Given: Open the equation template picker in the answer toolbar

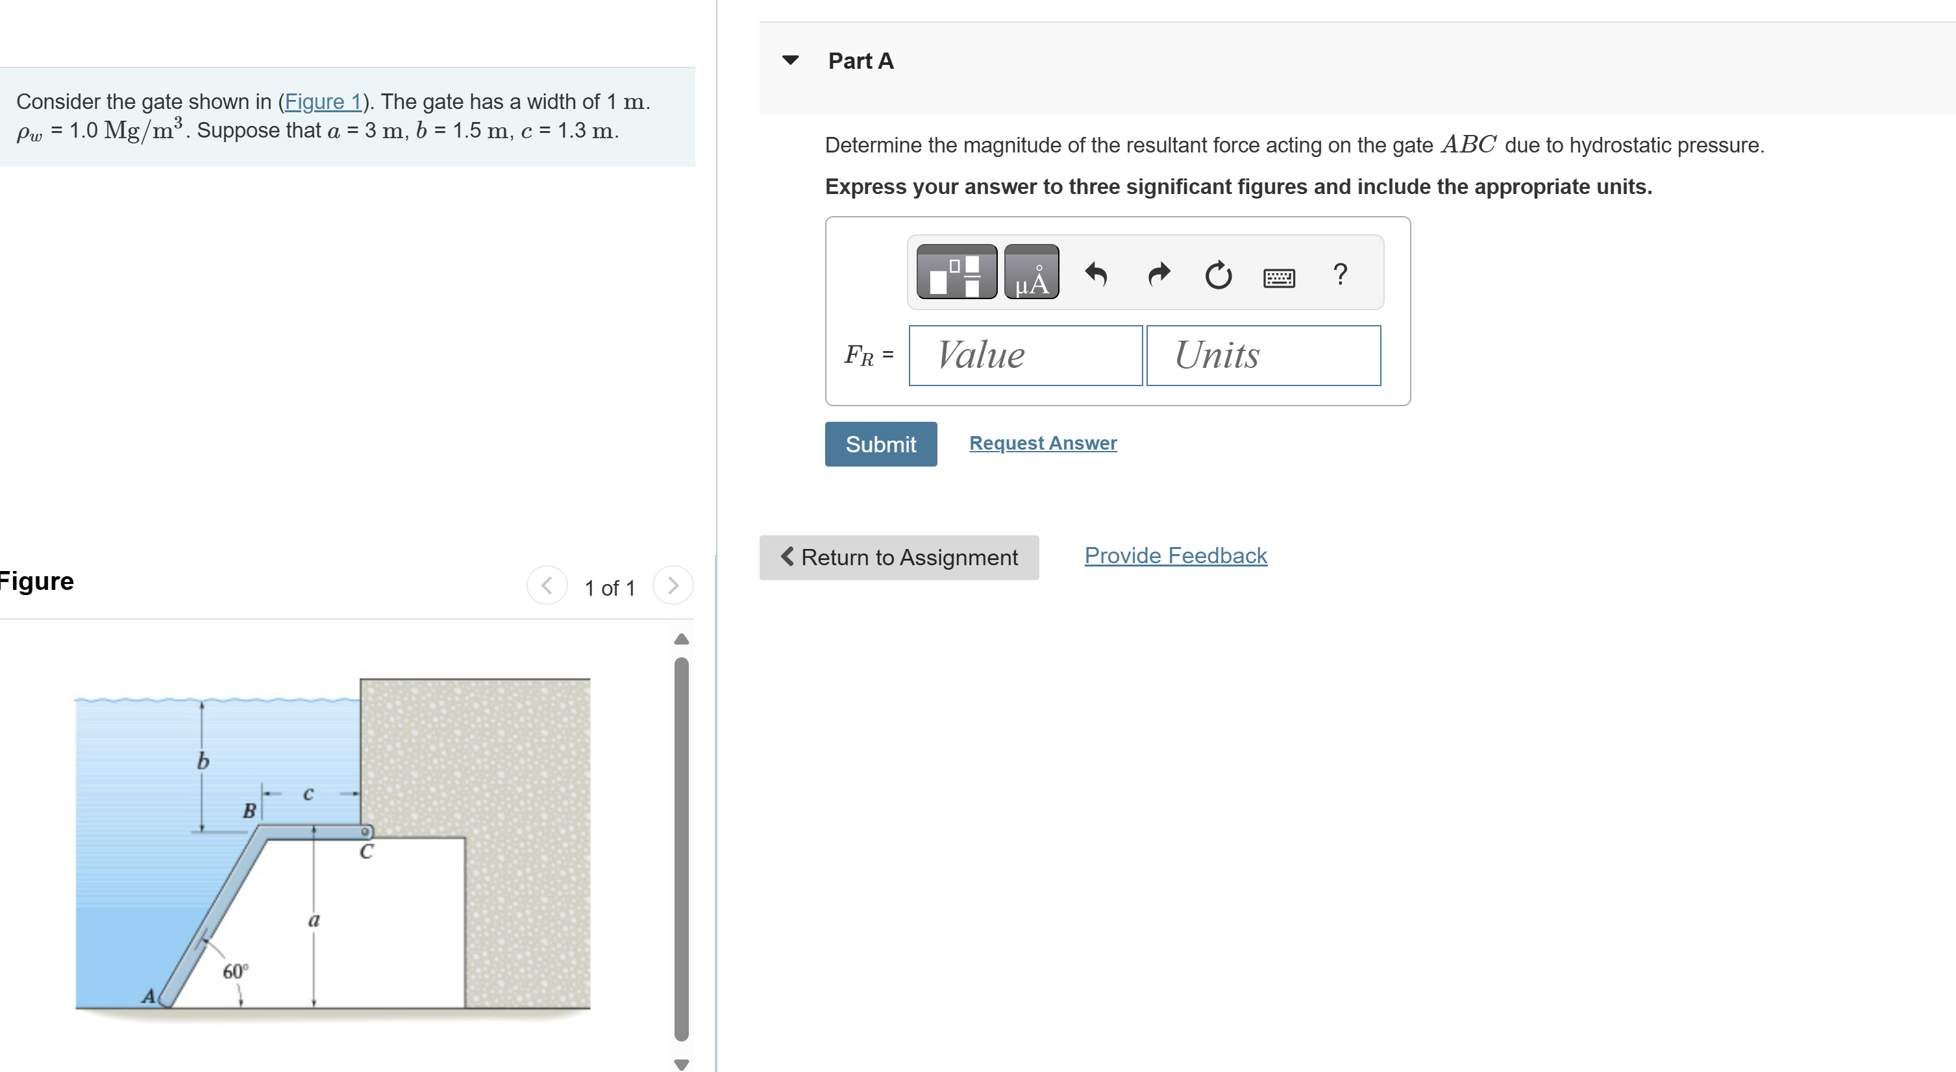Looking at the screenshot, I should click(955, 273).
